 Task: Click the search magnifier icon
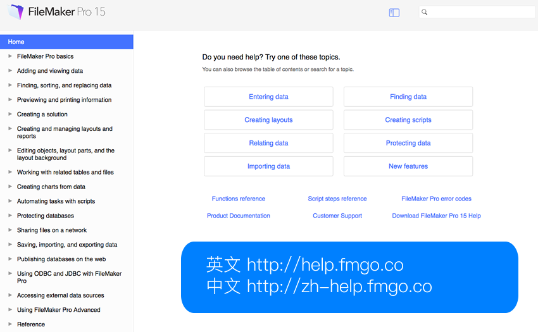point(425,12)
